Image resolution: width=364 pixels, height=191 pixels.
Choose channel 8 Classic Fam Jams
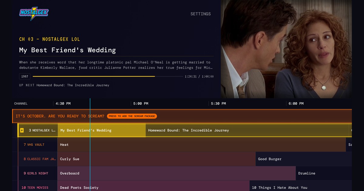point(38,159)
